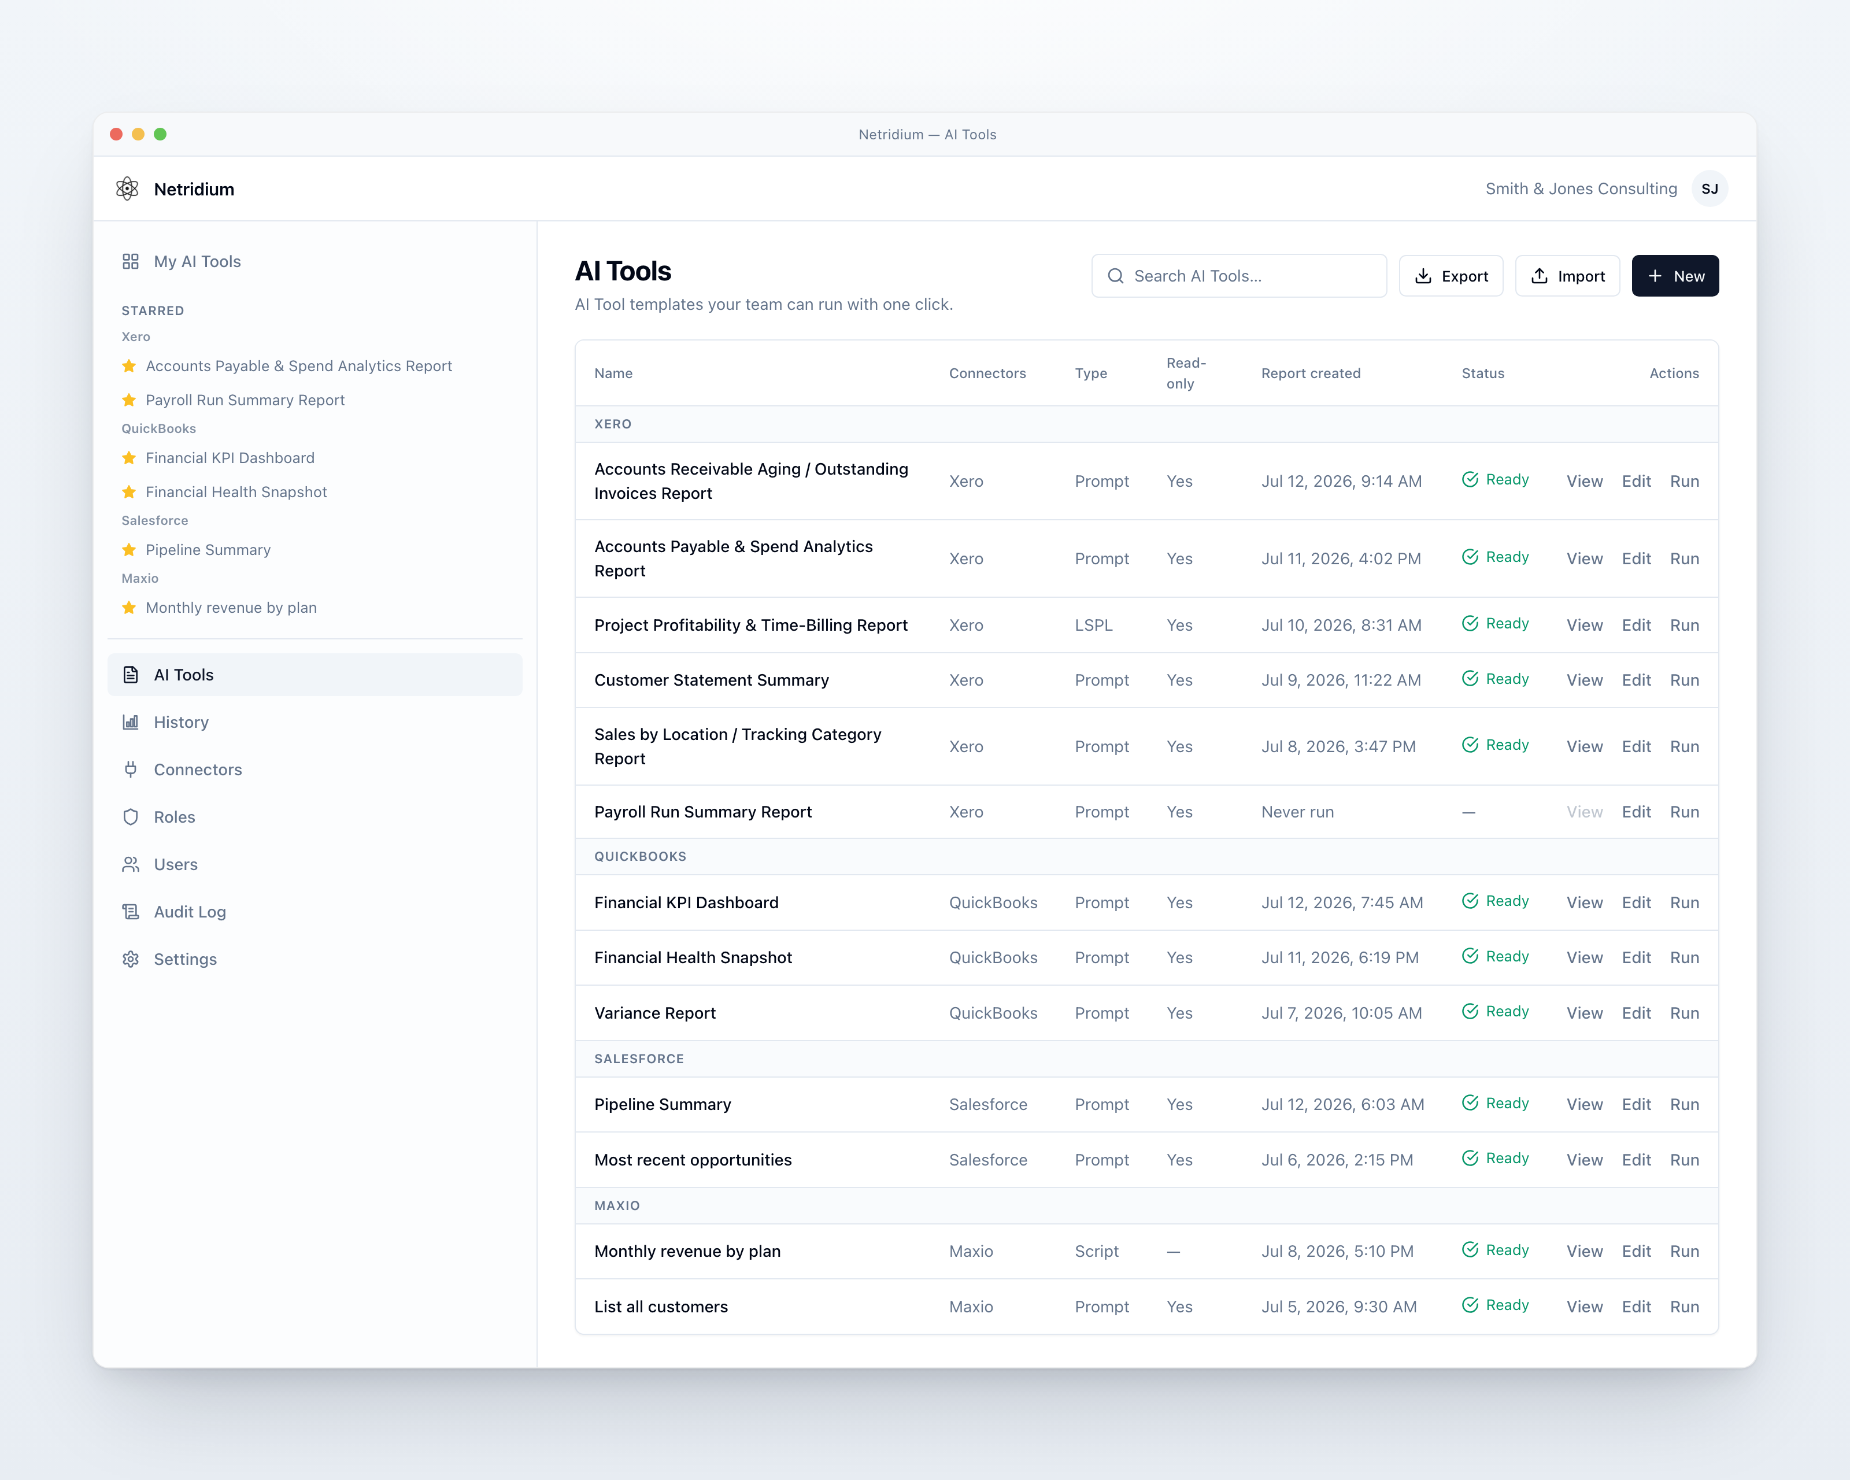The width and height of the screenshot is (1850, 1480).
Task: Click 'Never run' in Payroll Run Summary row
Action: click(x=1297, y=812)
